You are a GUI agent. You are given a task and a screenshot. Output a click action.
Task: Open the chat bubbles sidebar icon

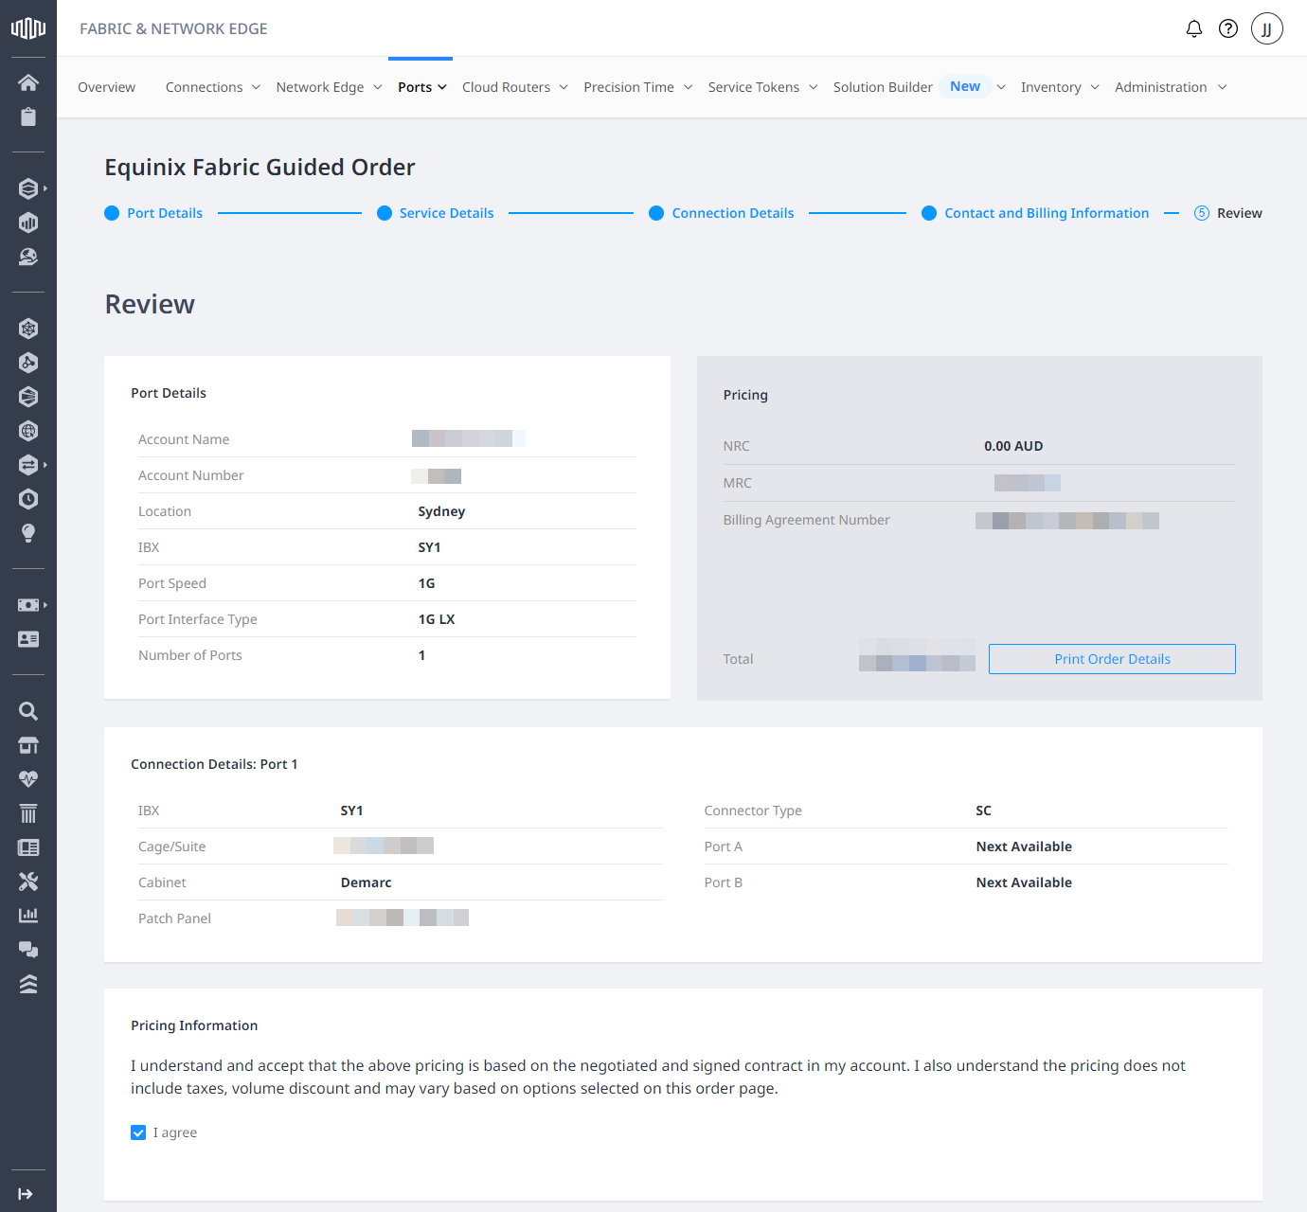(28, 950)
